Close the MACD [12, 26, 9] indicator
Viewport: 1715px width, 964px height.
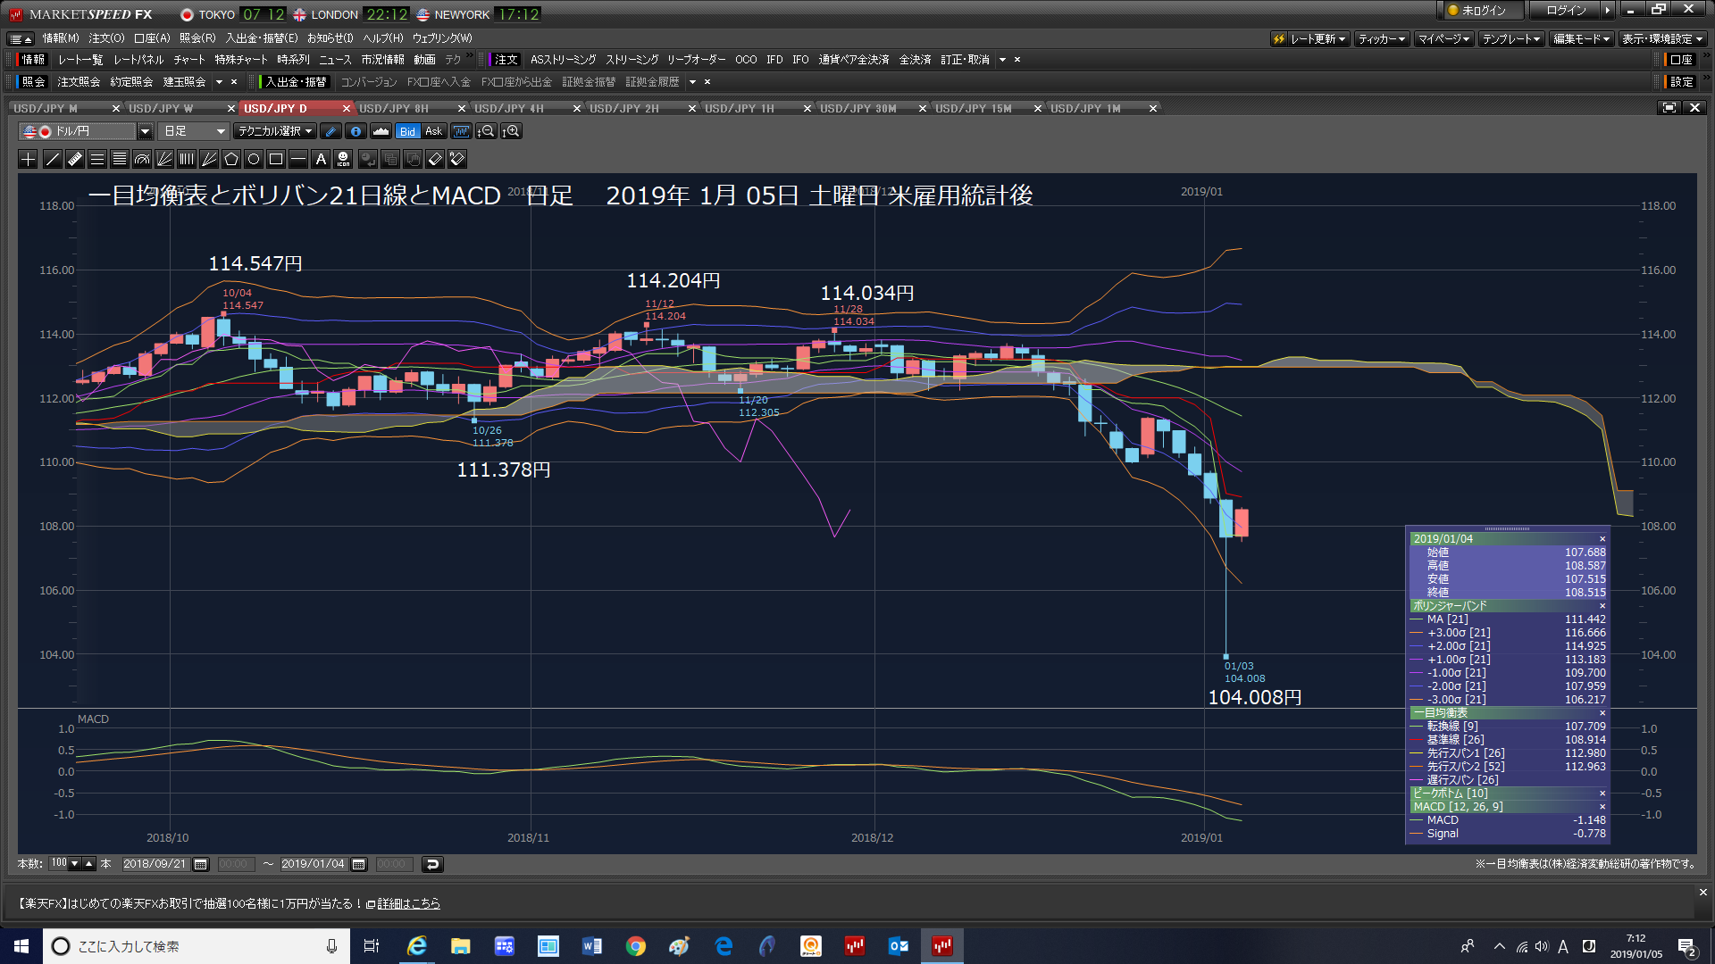[1602, 807]
